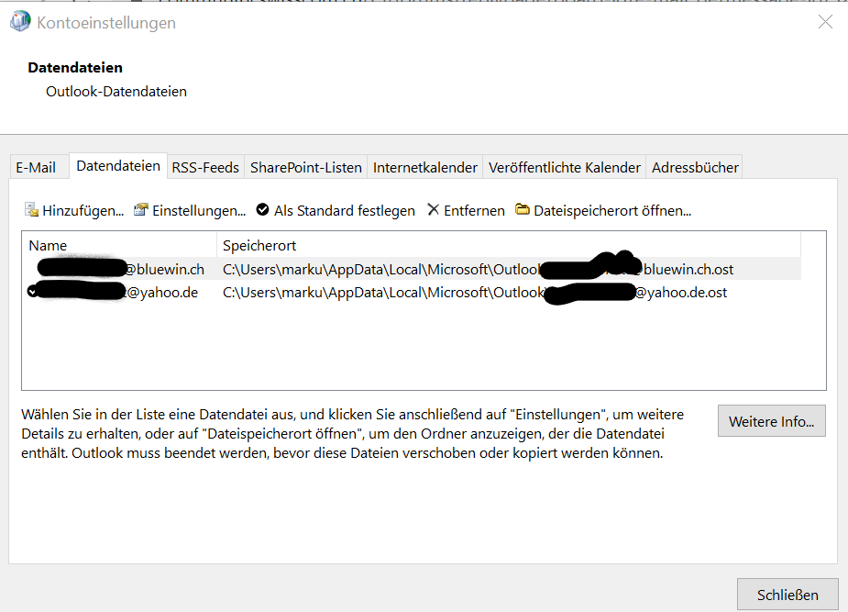Image resolution: width=848 pixels, height=612 pixels.
Task: Open Dateispeicherort öffnen folder button
Action: [x=603, y=210]
